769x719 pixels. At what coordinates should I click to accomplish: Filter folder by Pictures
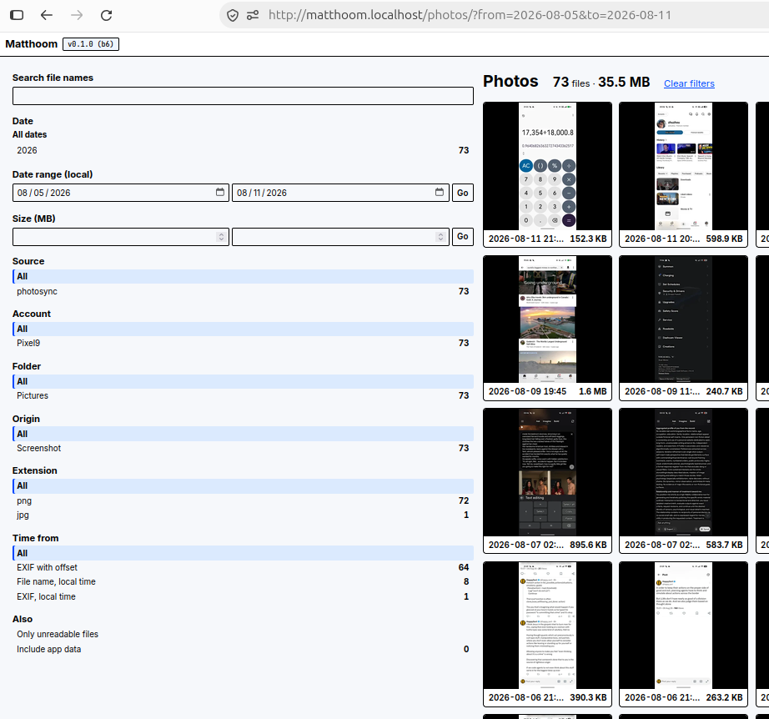click(x=243, y=396)
